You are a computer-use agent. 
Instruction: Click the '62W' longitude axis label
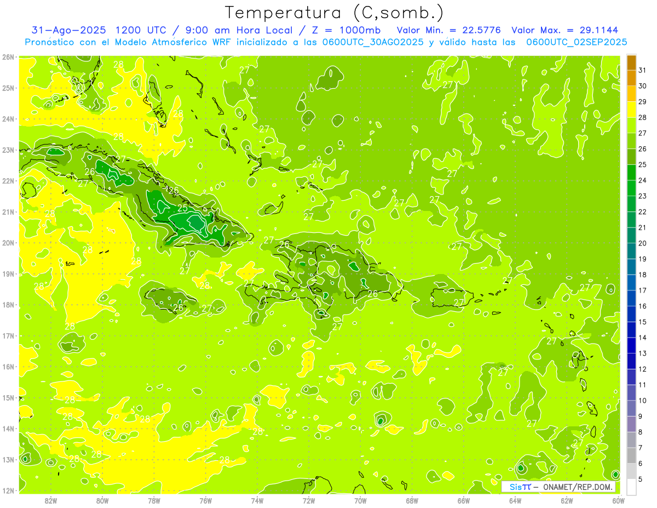[567, 500]
